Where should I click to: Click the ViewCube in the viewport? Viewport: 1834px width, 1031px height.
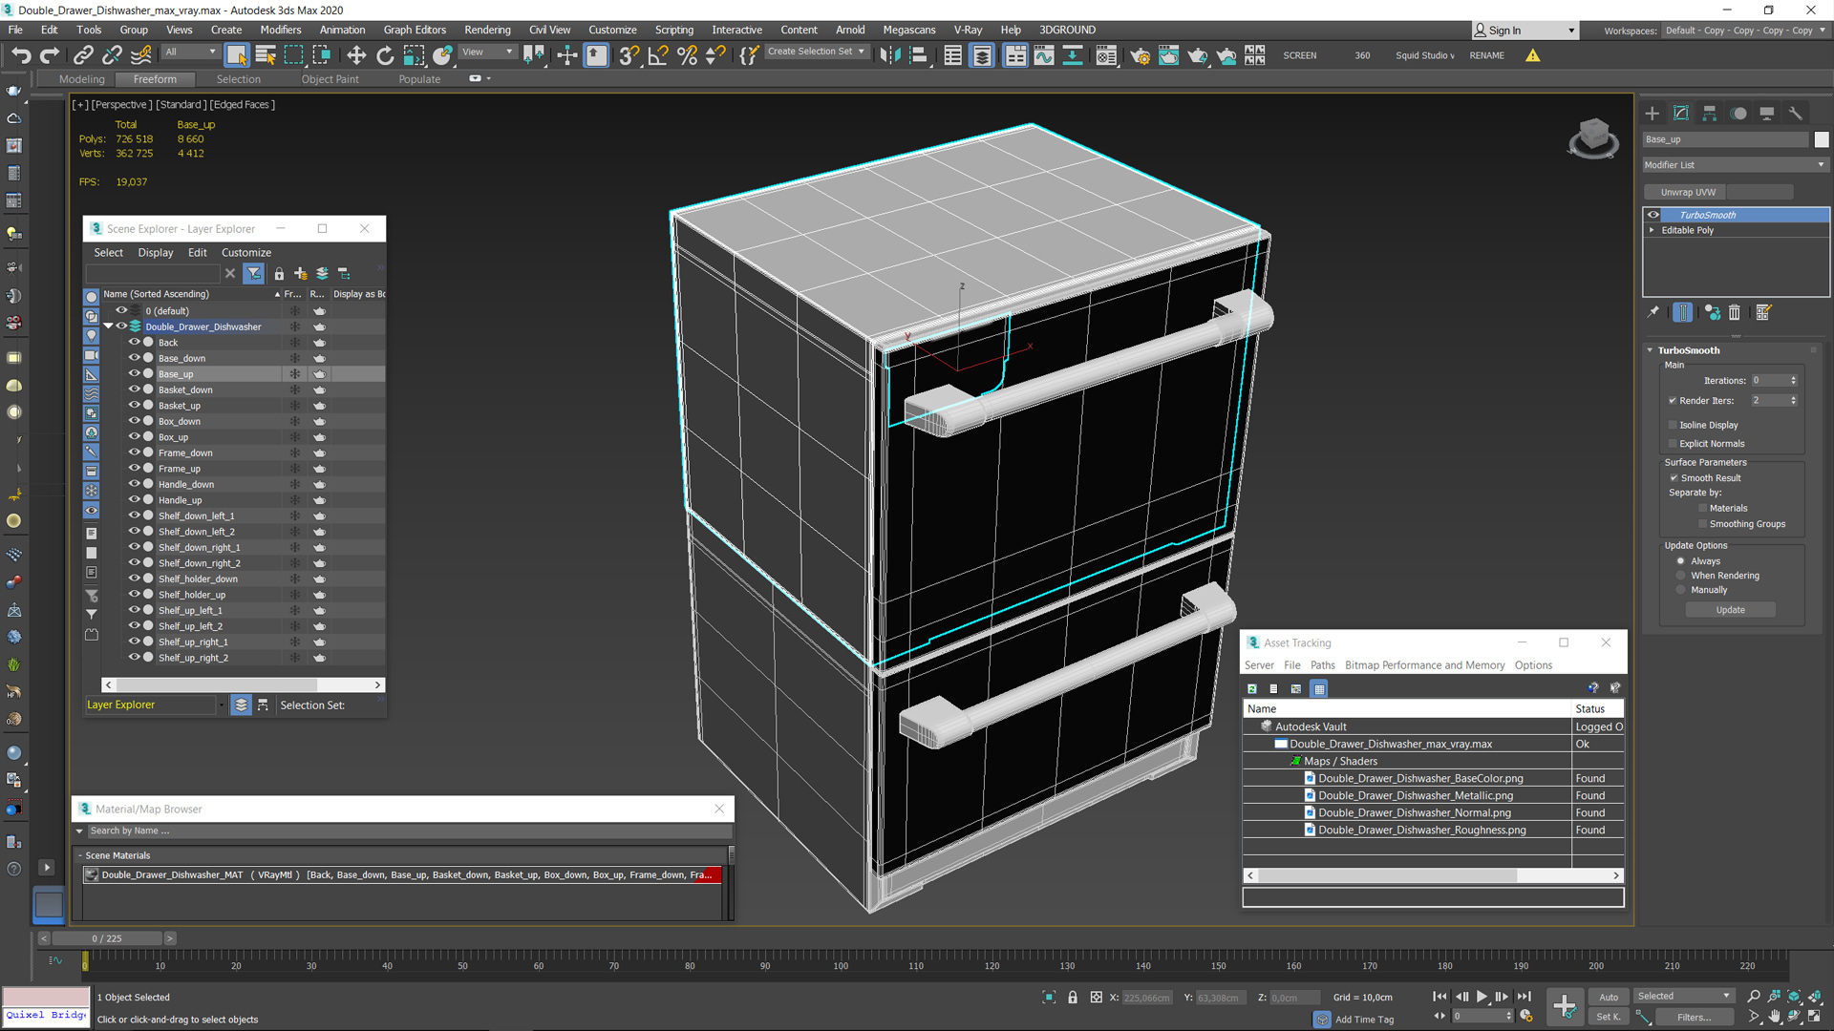(1593, 137)
